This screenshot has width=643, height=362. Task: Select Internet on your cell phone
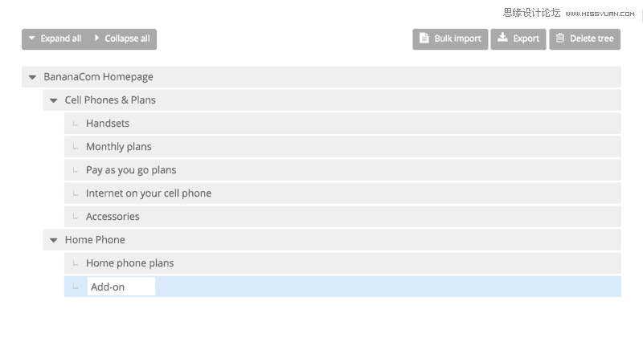click(149, 193)
